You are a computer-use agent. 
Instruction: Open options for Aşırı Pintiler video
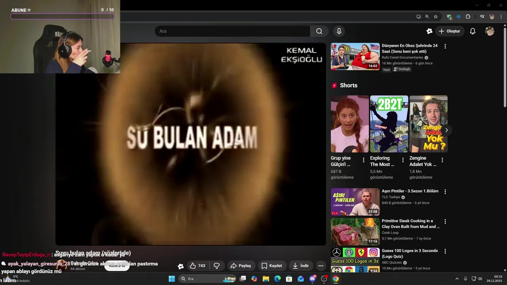point(445,192)
